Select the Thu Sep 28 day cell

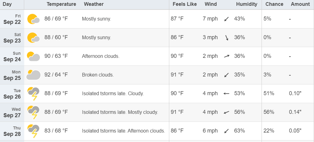pyautogui.click(x=12, y=131)
